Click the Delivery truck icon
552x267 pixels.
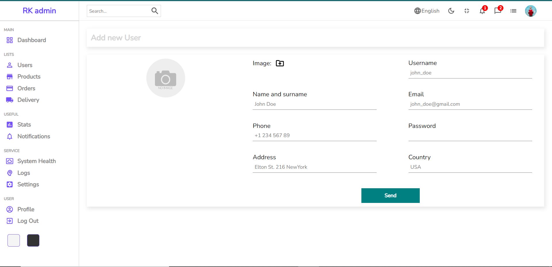[x=9, y=100]
